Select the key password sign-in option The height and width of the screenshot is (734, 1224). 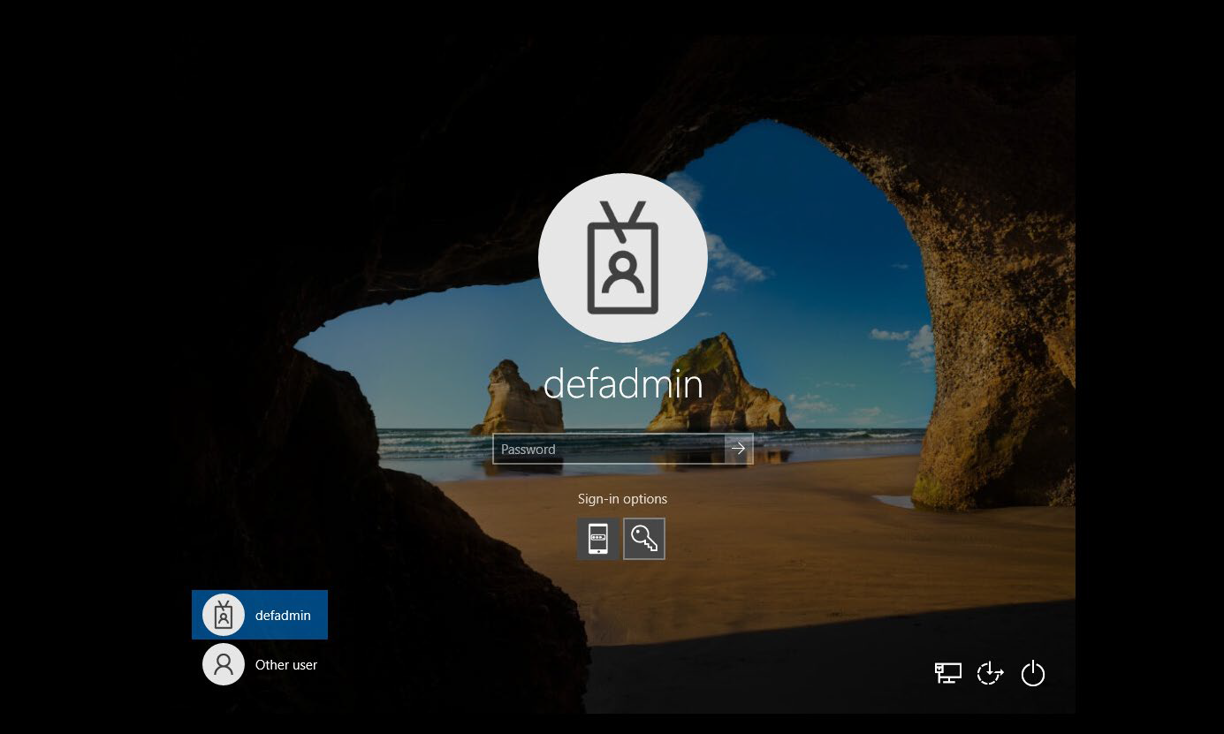click(644, 538)
